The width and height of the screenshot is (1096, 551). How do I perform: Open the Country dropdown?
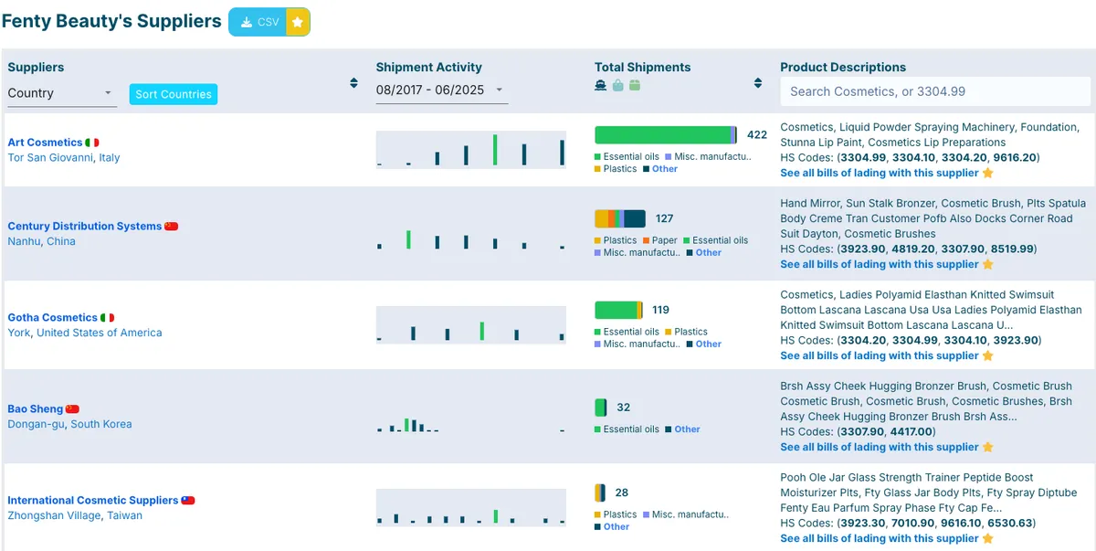coord(60,93)
